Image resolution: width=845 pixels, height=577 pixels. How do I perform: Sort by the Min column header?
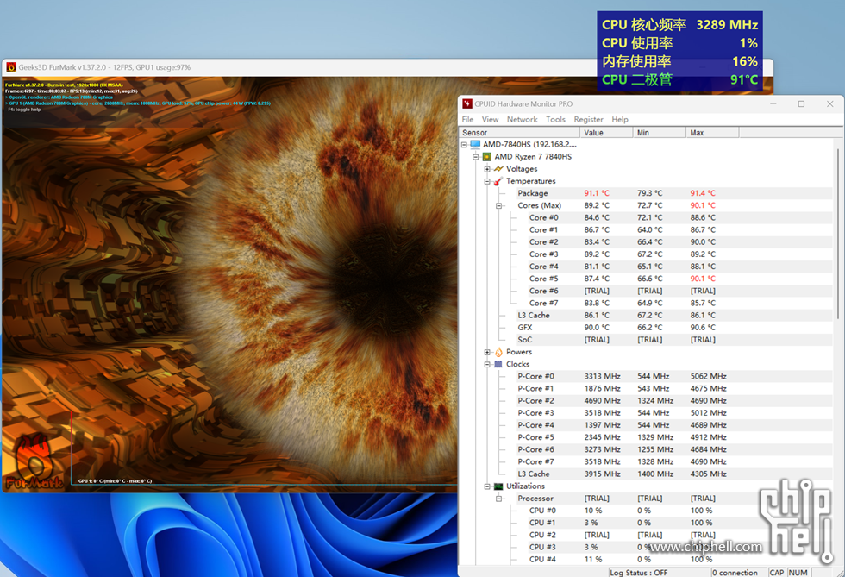pyautogui.click(x=659, y=133)
